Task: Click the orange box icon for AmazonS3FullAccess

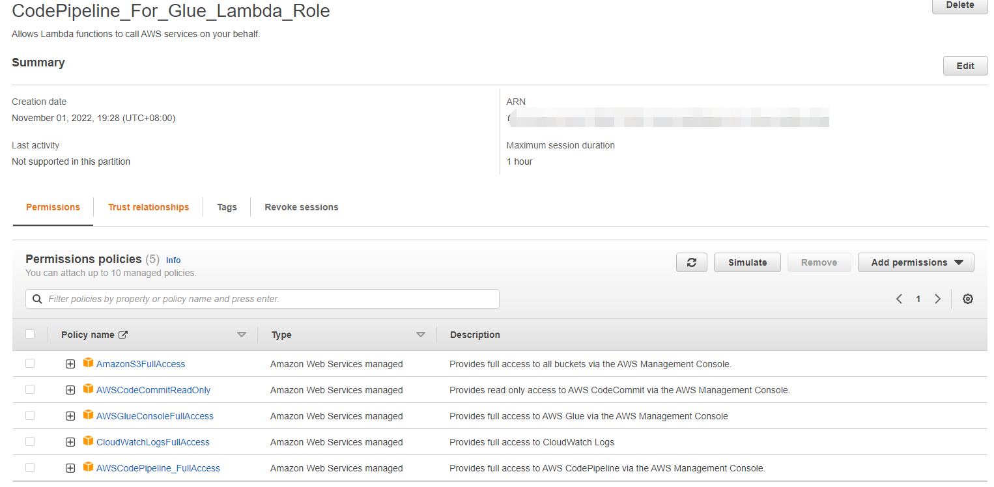Action: (x=89, y=363)
